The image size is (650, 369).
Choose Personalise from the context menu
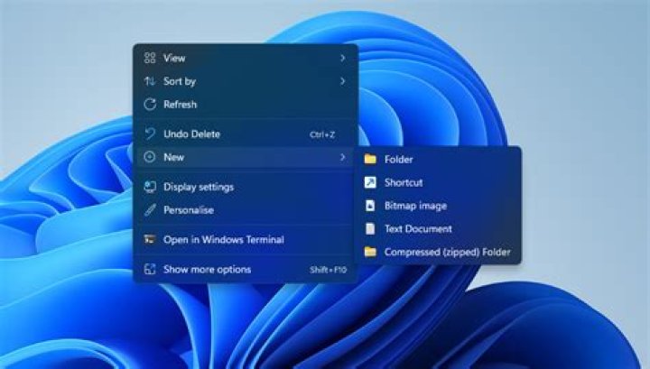coord(246,210)
